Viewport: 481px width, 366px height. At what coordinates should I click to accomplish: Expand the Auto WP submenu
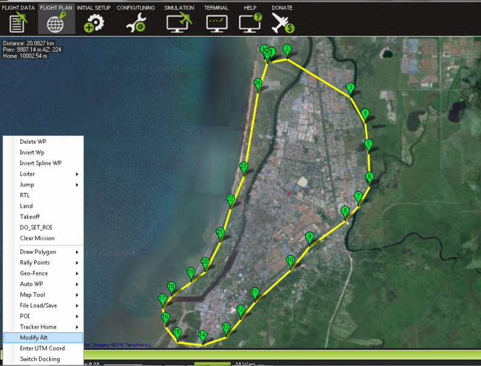coord(43,284)
